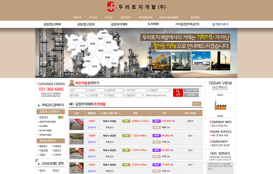Viewport: 273px width, 174px height.
Task: Click the 찜한매물 button
Action: tap(191, 95)
